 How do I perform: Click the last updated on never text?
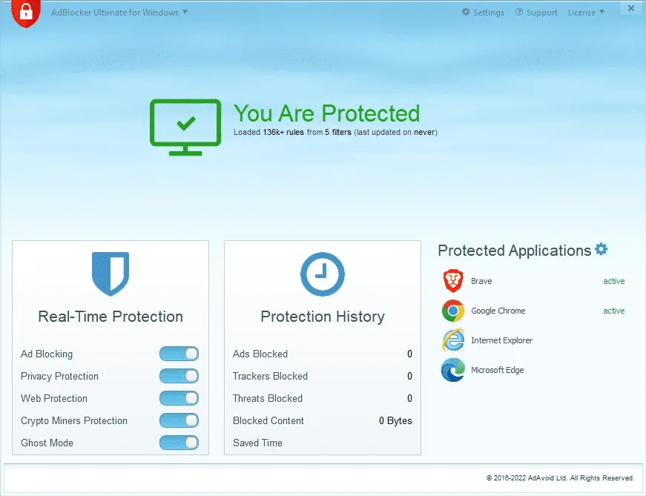(395, 132)
